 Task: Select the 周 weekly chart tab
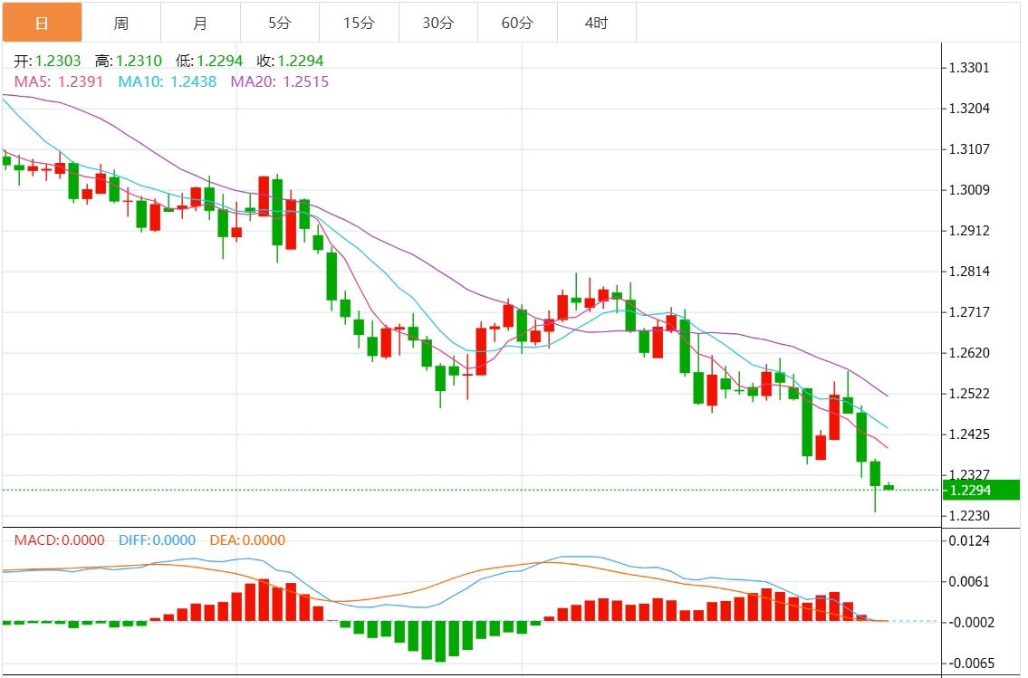tap(121, 23)
